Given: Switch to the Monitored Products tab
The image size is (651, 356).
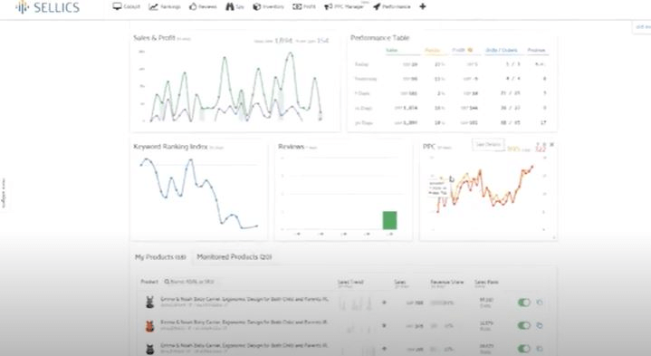Looking at the screenshot, I should click(235, 257).
